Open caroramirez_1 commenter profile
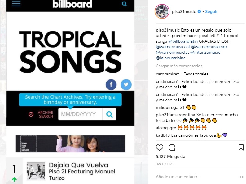 click(169, 74)
